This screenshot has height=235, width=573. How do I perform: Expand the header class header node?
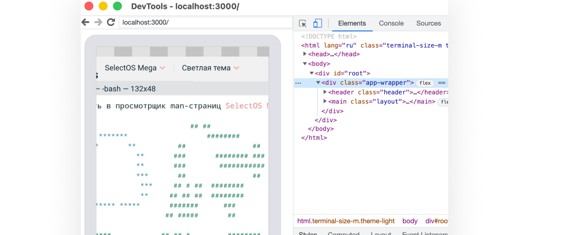(x=325, y=92)
